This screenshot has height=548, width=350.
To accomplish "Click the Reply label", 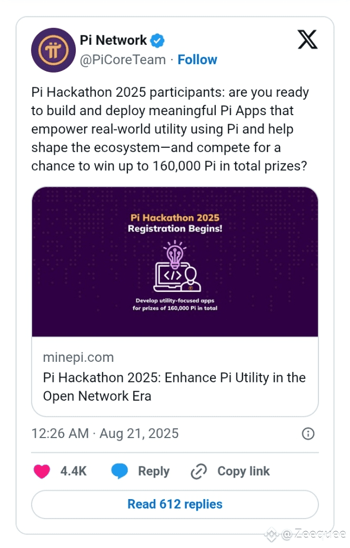I will (x=154, y=471).
